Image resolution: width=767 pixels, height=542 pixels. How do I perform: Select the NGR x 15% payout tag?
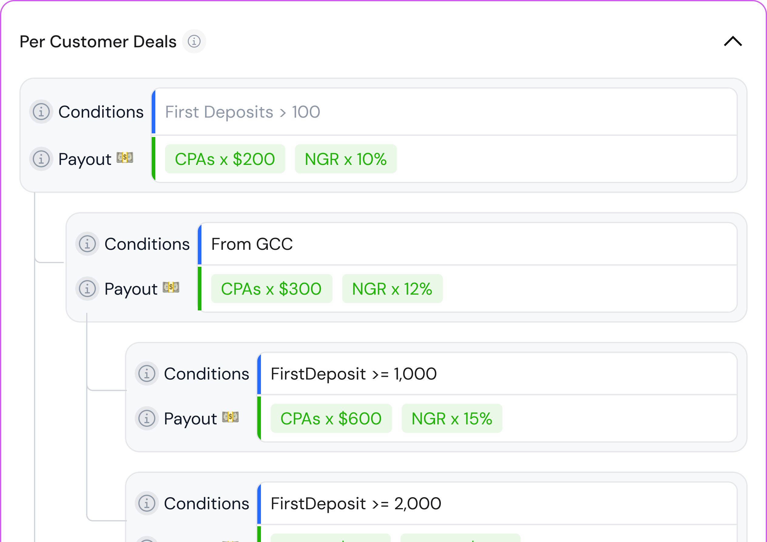click(452, 418)
